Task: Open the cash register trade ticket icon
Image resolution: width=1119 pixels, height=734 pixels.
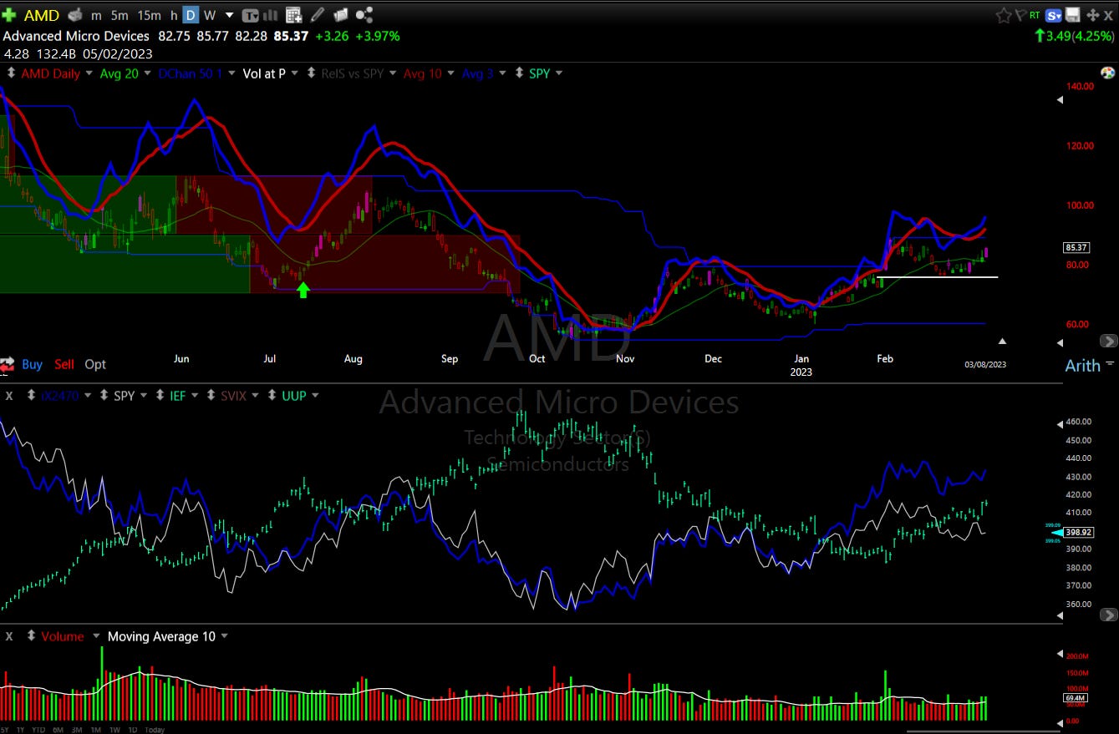Action: pos(75,15)
